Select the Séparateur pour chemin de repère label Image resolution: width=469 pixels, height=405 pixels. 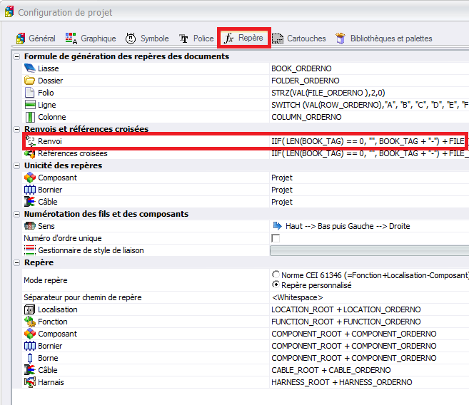[83, 297]
